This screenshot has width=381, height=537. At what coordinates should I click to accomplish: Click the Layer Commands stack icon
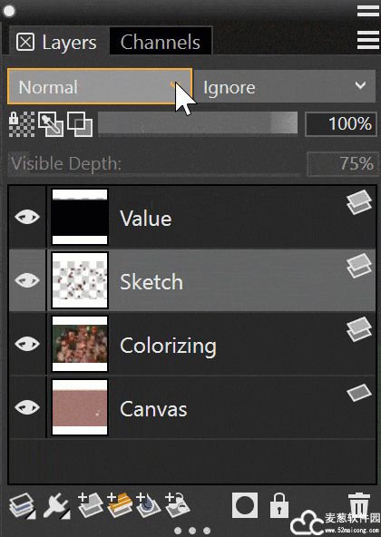coord(22,505)
